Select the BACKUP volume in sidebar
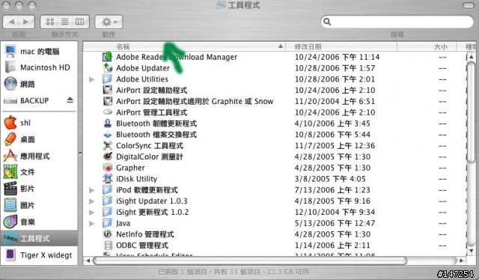This screenshot has height=280, width=479. pos(34,100)
